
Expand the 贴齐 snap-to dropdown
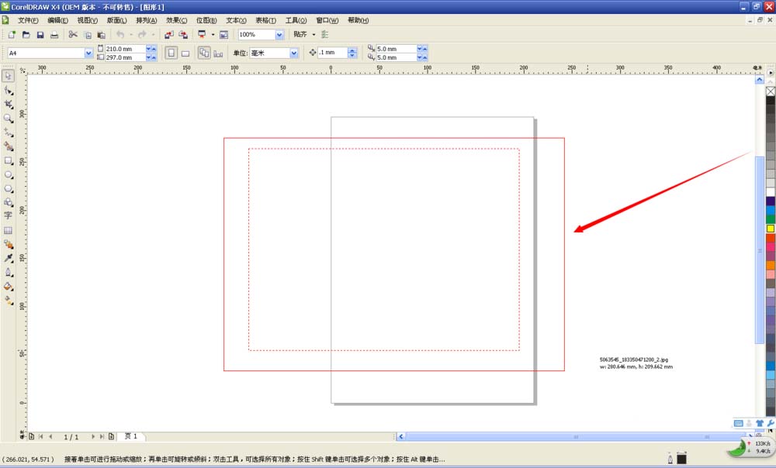coord(314,35)
